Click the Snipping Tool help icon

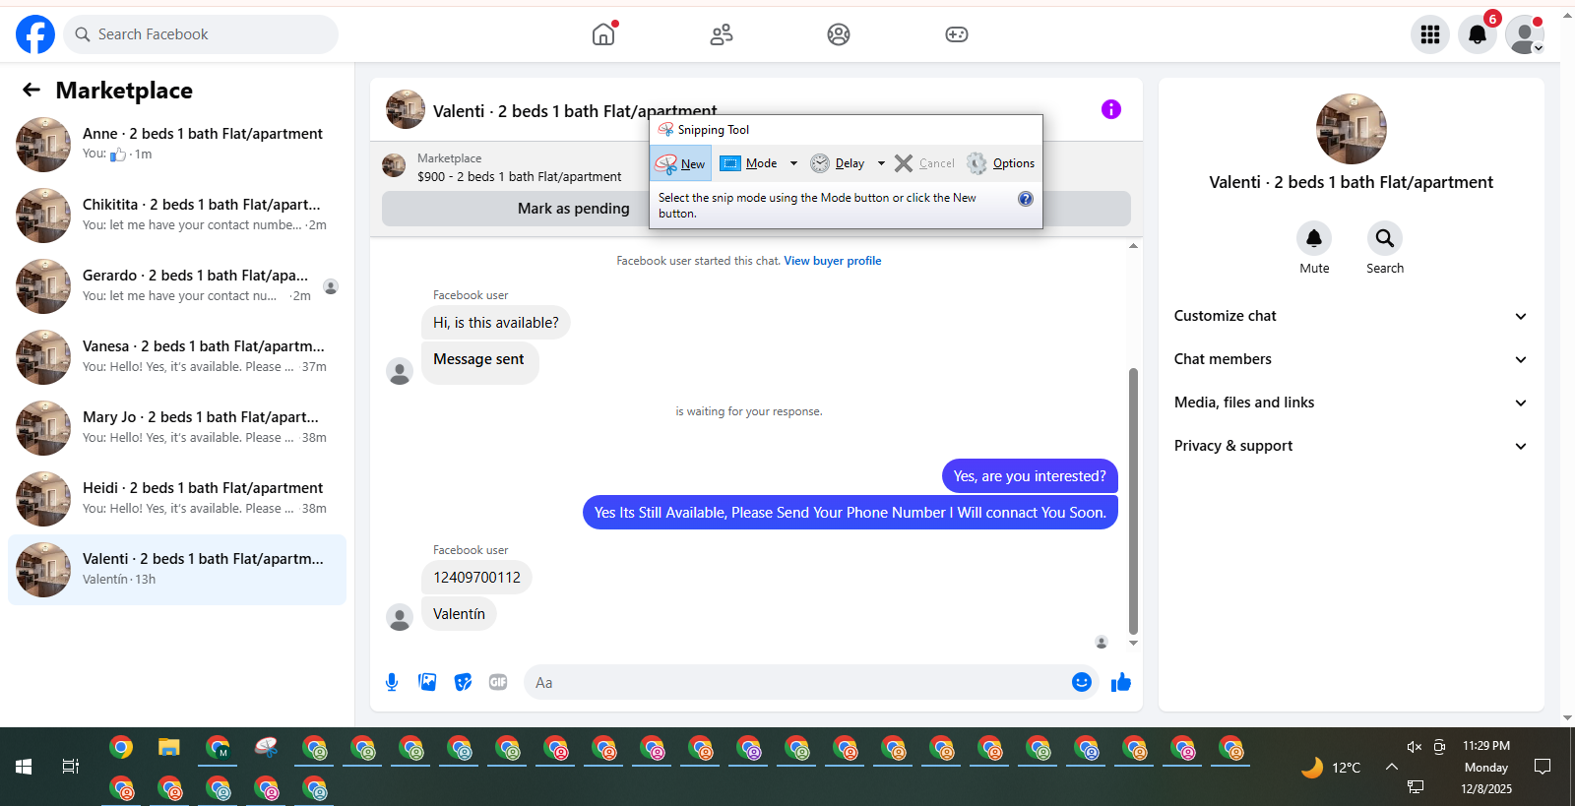(1026, 199)
